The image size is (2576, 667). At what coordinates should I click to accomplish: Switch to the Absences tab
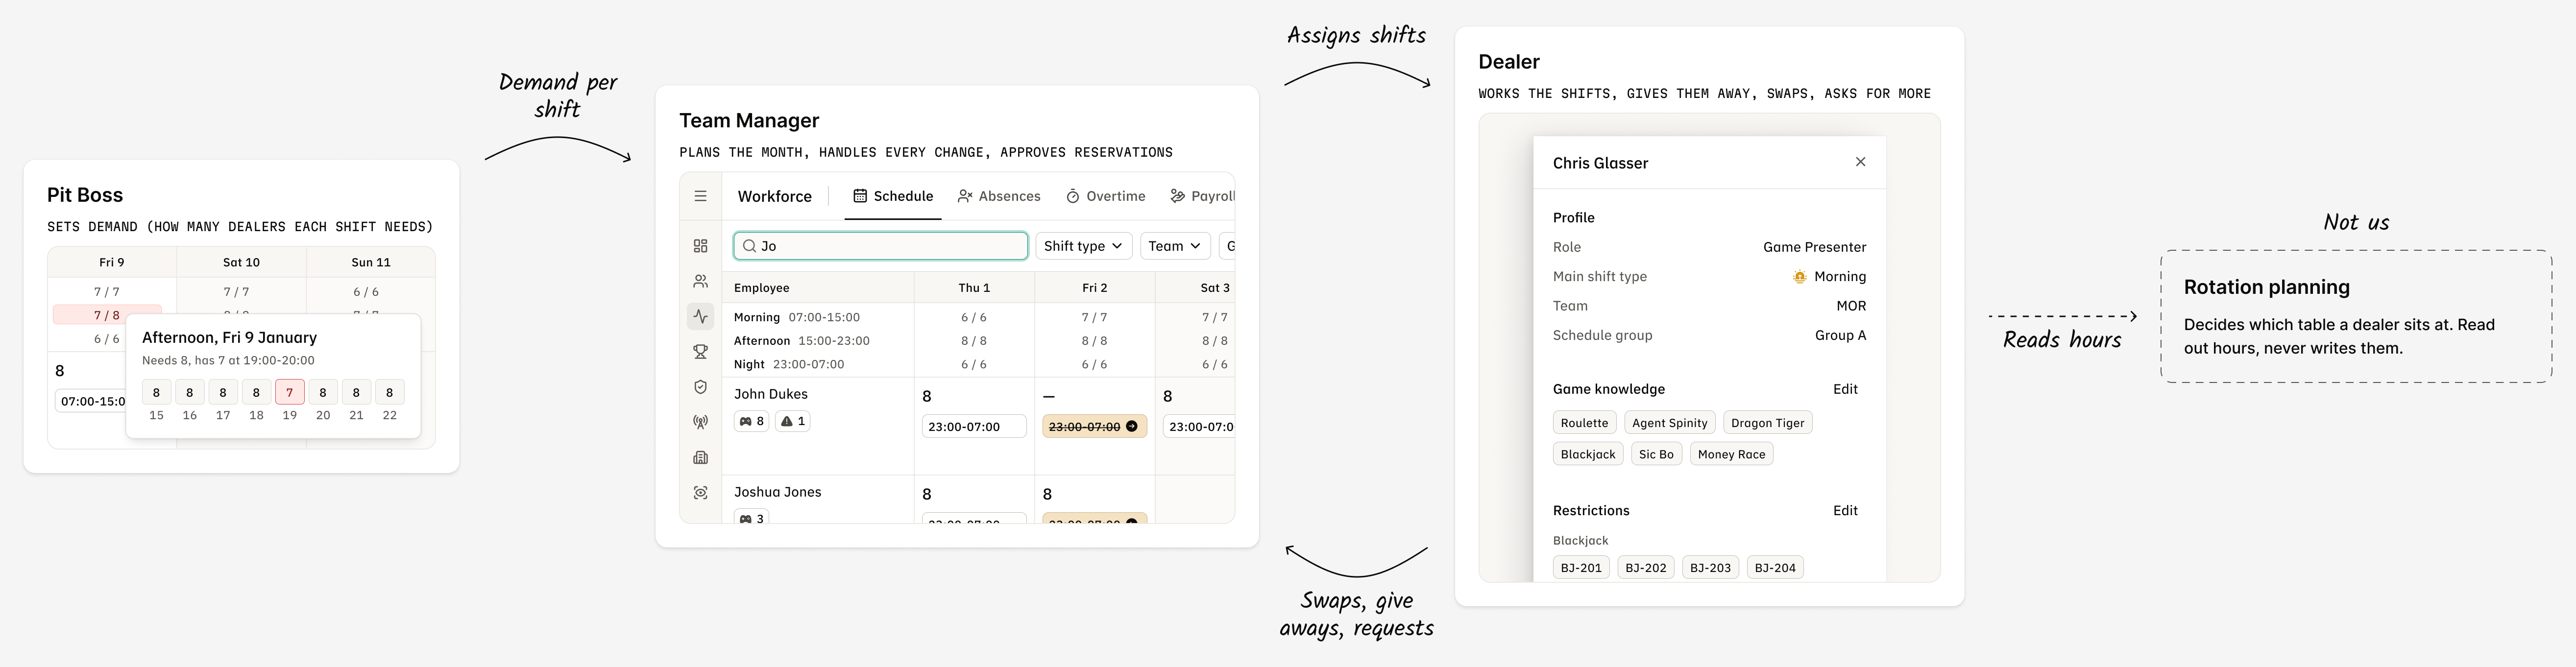[998, 196]
